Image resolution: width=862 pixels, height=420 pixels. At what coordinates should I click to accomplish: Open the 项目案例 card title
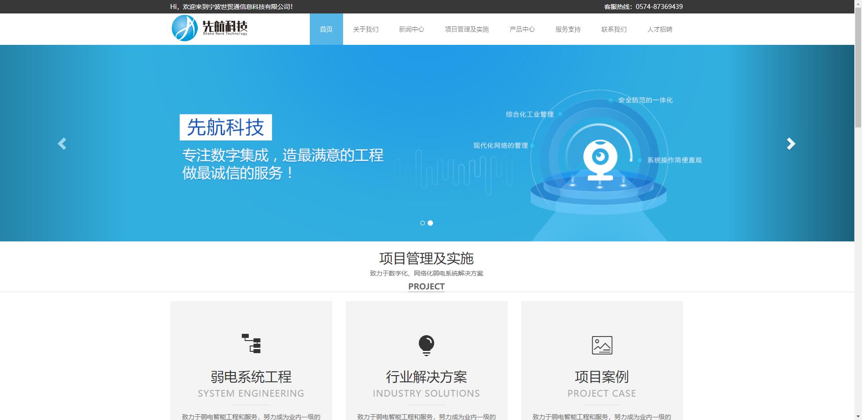[602, 376]
